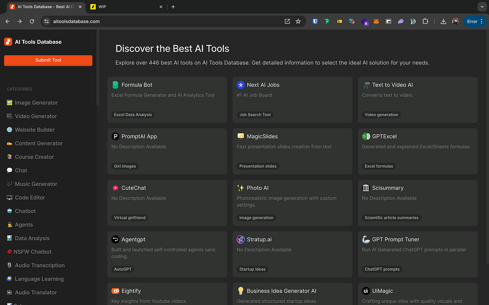The width and height of the screenshot is (489, 305).
Task: Click the GPTExcel green logo icon
Action: pos(366,136)
